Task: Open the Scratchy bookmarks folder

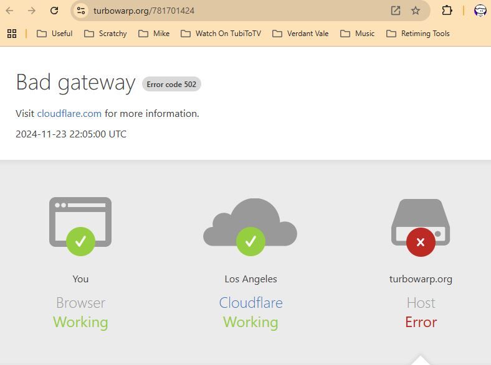Action: [105, 34]
